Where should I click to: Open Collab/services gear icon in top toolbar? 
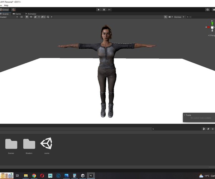207,10
